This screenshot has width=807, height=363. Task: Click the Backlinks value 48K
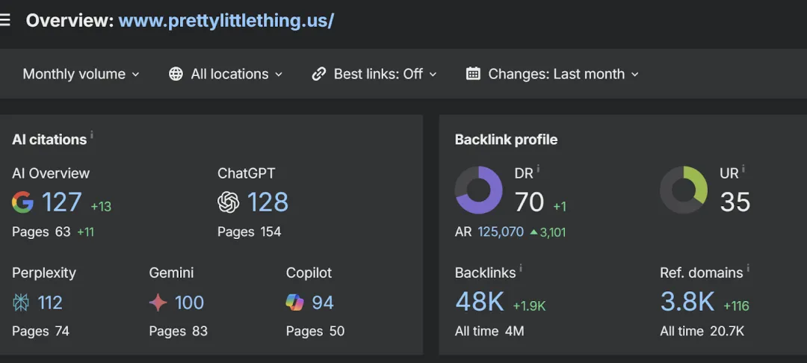pyautogui.click(x=480, y=302)
